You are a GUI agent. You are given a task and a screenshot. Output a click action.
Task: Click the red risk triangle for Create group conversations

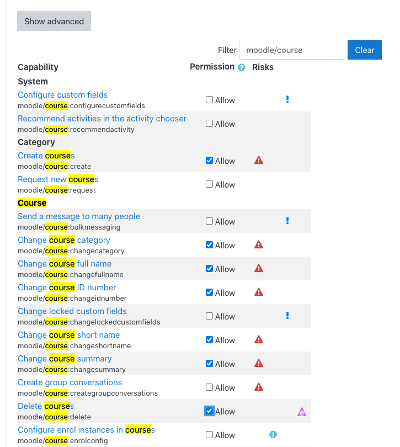tap(258, 387)
